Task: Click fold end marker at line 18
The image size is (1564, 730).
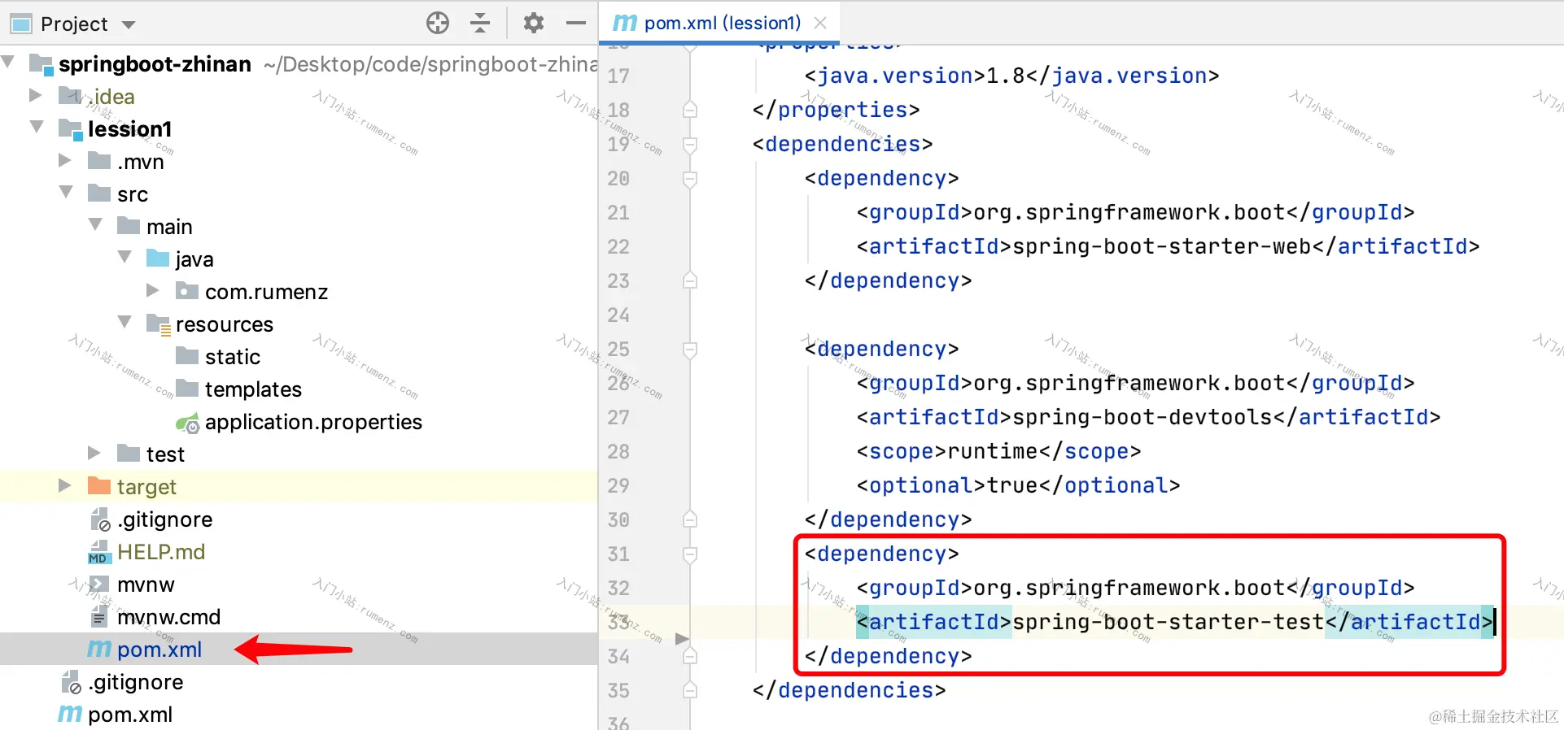Action: coord(690,110)
